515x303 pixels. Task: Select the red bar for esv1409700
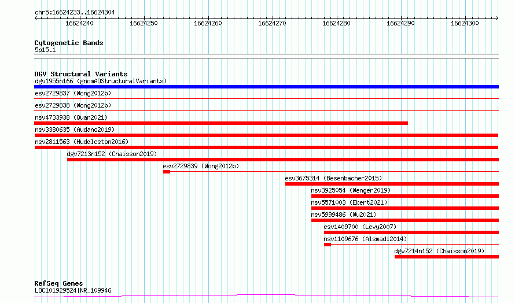411,232
